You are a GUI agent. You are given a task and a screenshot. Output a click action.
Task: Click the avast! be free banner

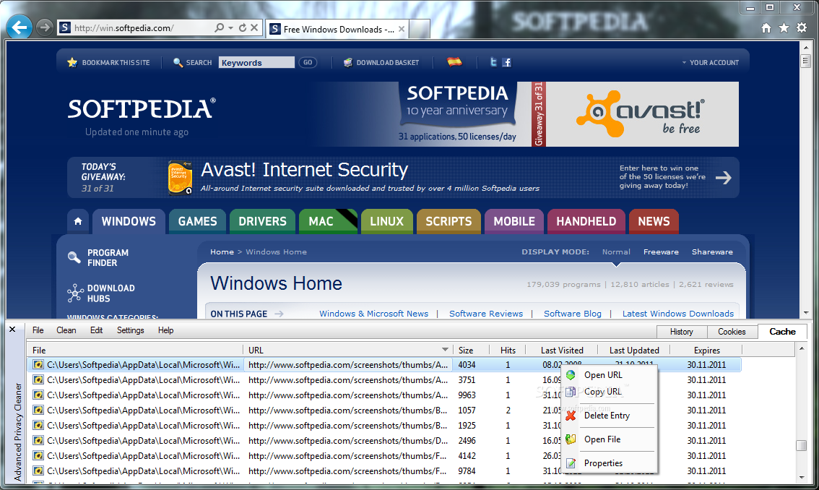pyautogui.click(x=642, y=114)
